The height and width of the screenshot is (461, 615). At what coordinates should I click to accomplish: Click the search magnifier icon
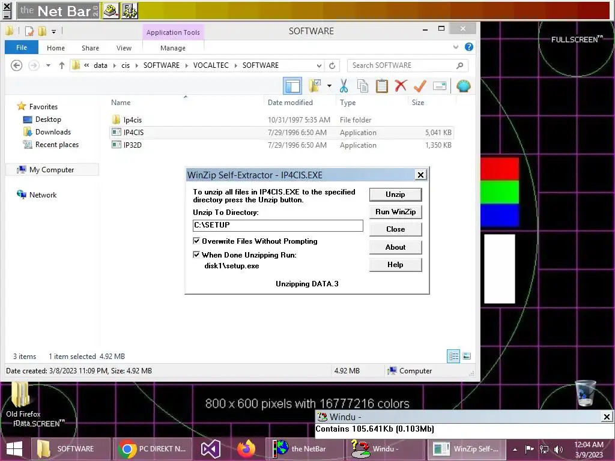coord(459,65)
